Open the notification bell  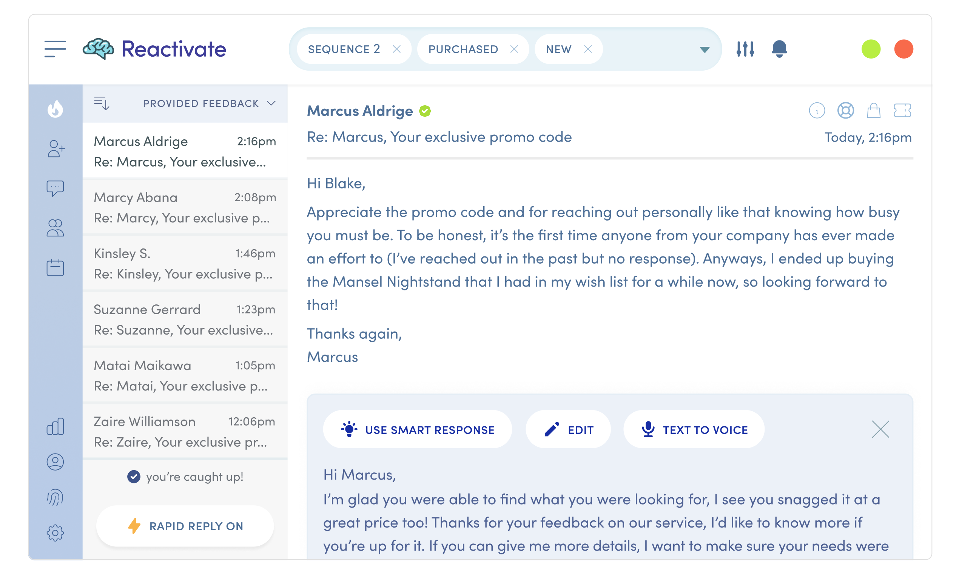(779, 49)
